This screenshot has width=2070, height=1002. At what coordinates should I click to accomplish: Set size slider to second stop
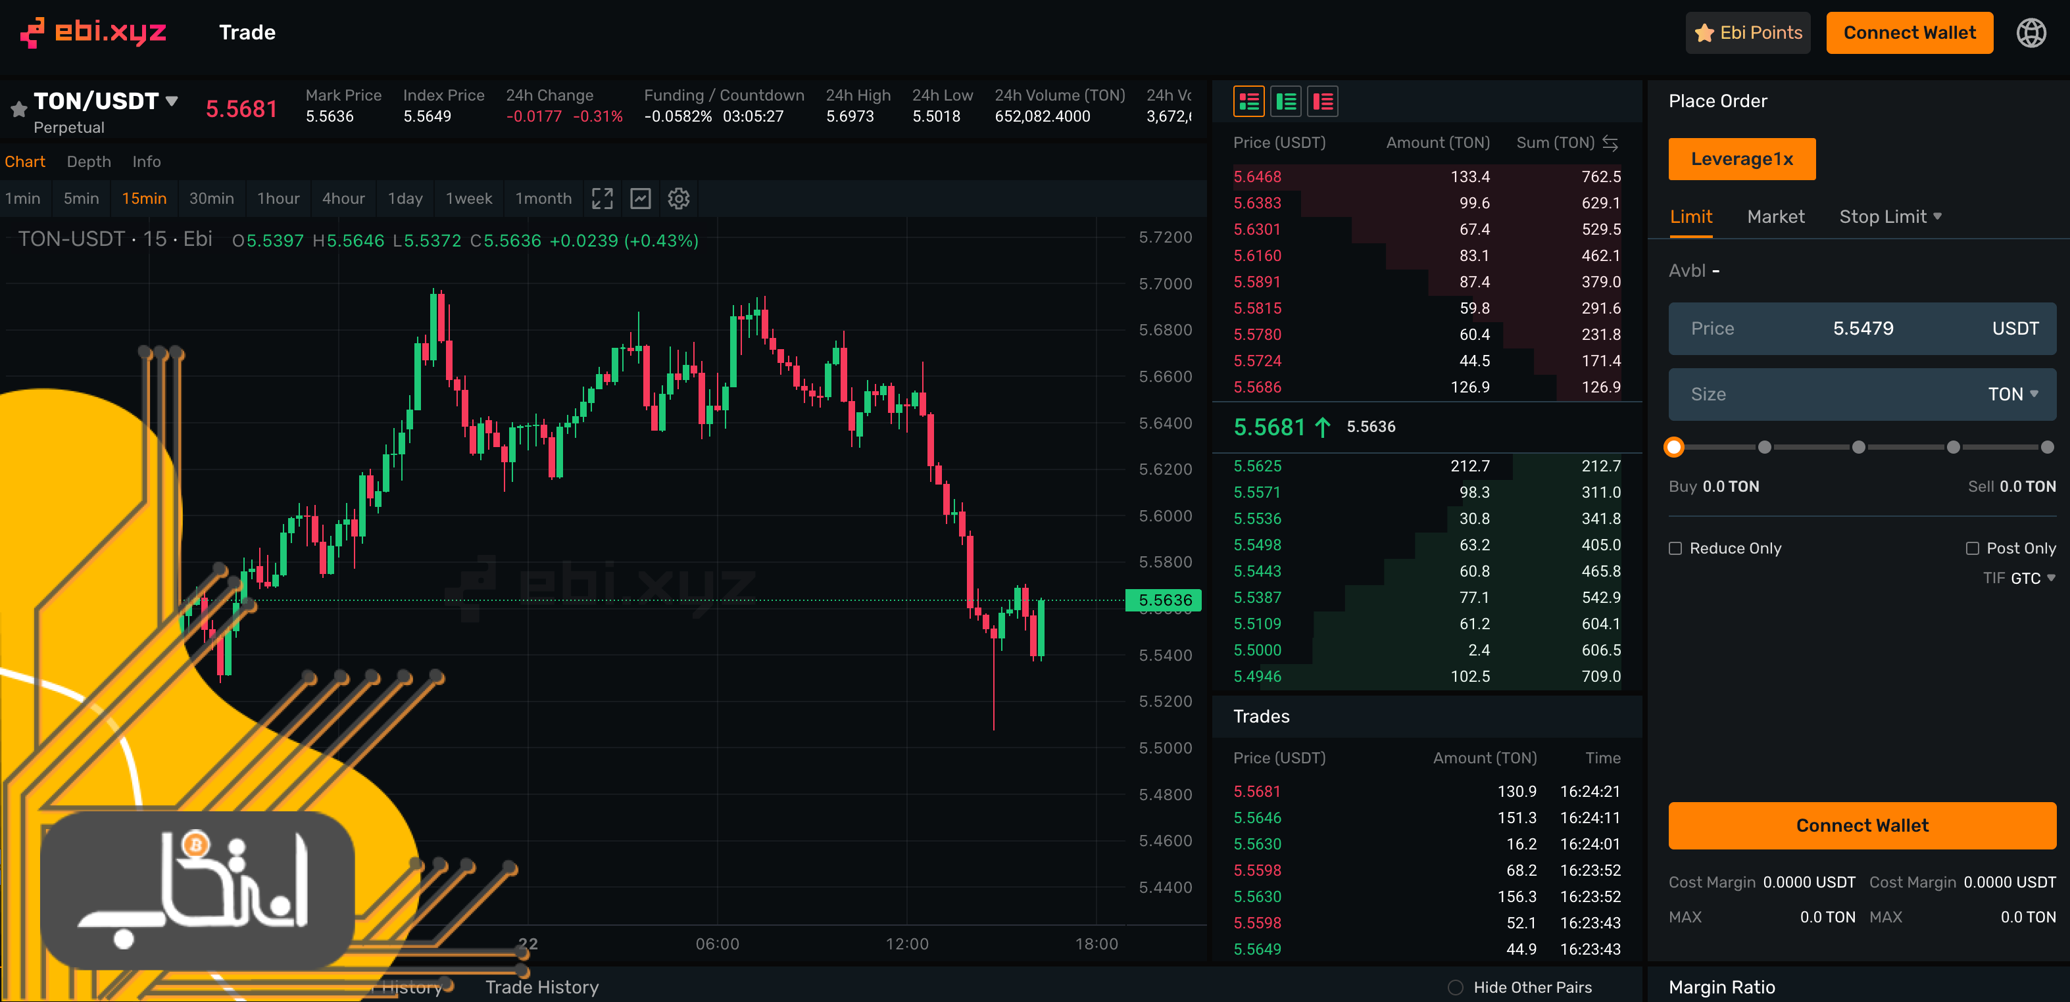point(1765,447)
